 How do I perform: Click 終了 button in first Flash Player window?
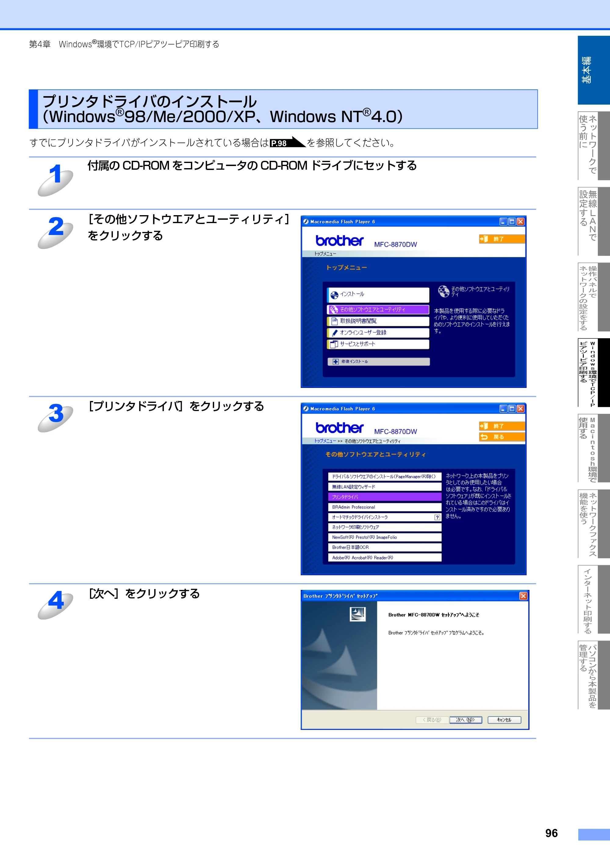502,239
